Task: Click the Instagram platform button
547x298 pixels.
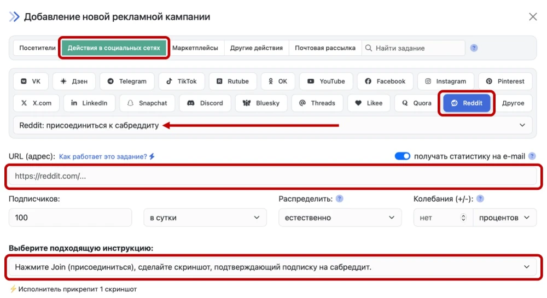Action: [445, 81]
